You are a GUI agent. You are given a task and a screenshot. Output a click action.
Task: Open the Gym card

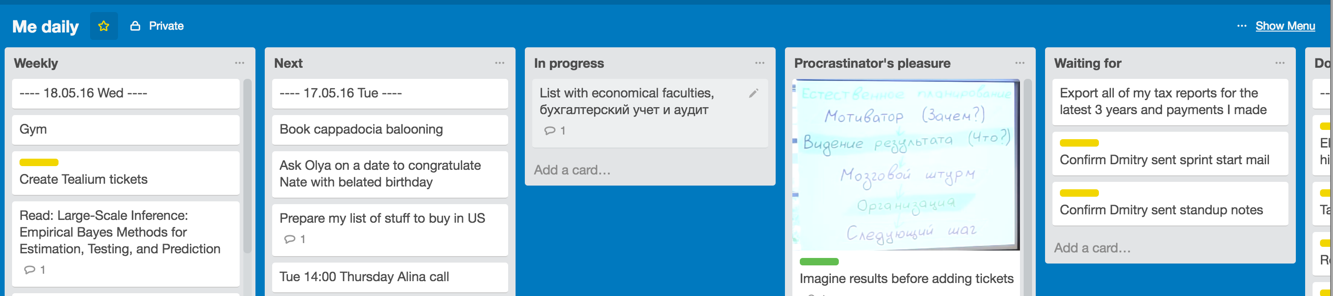126,129
